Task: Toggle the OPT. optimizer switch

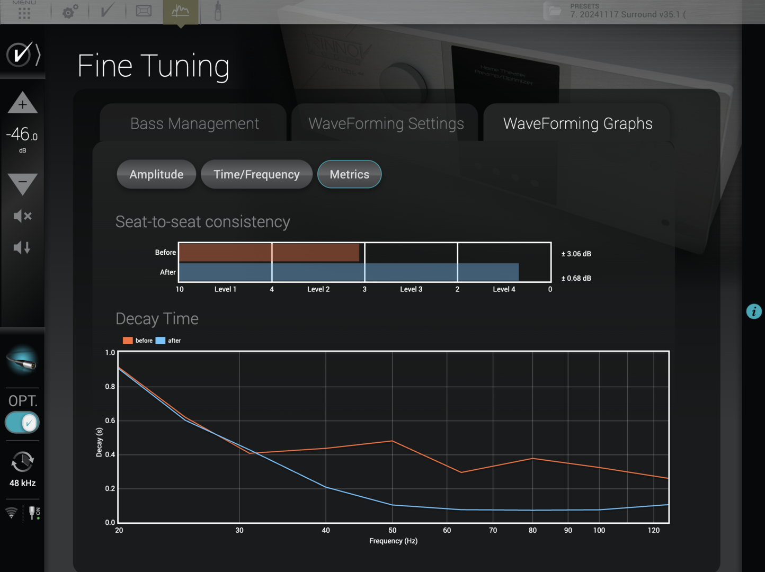Action: pyautogui.click(x=22, y=423)
